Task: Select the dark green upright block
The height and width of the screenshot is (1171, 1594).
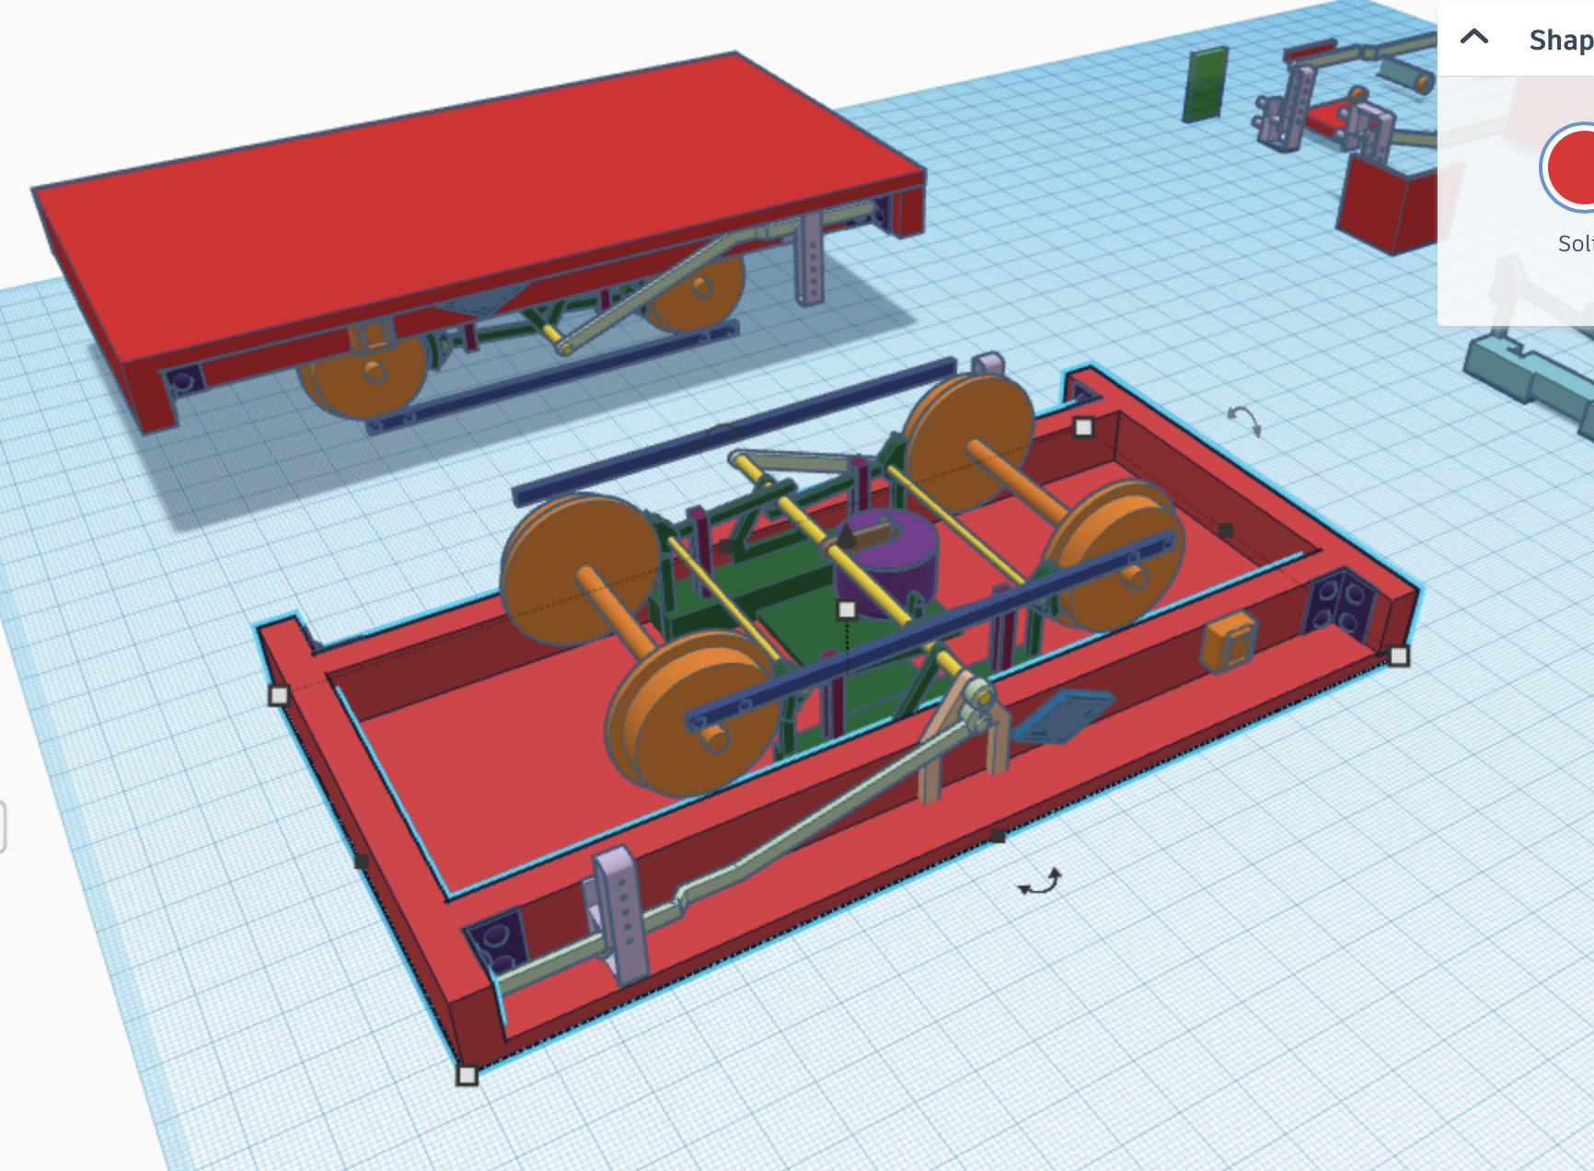Action: point(1205,85)
